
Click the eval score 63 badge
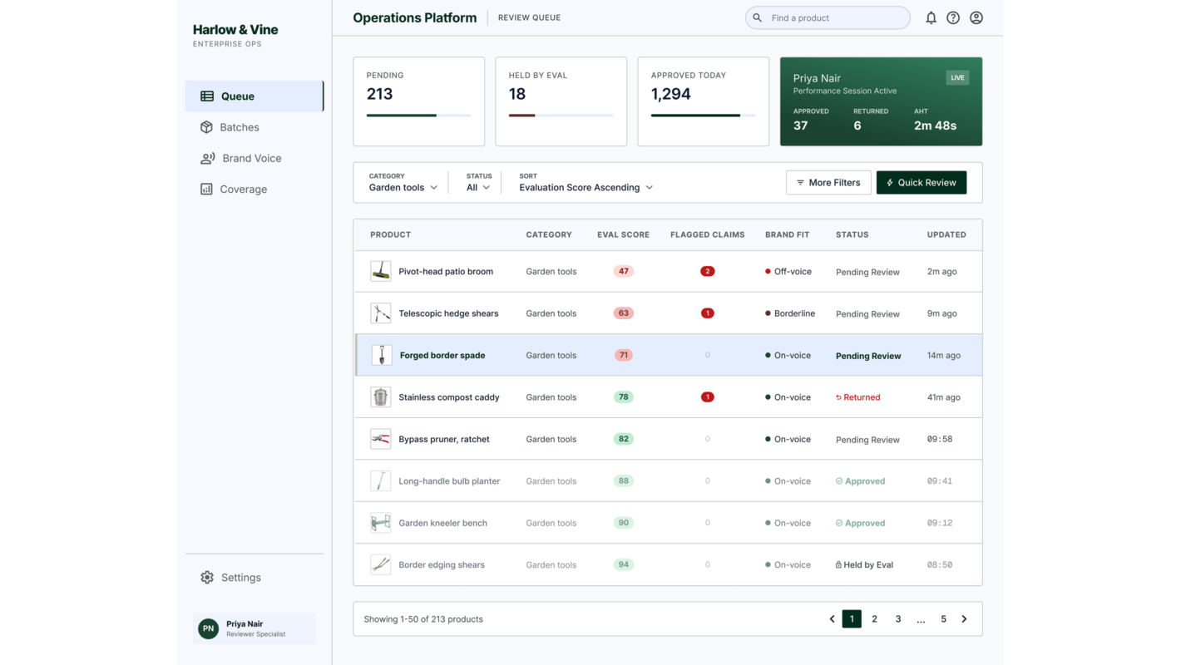624,313
